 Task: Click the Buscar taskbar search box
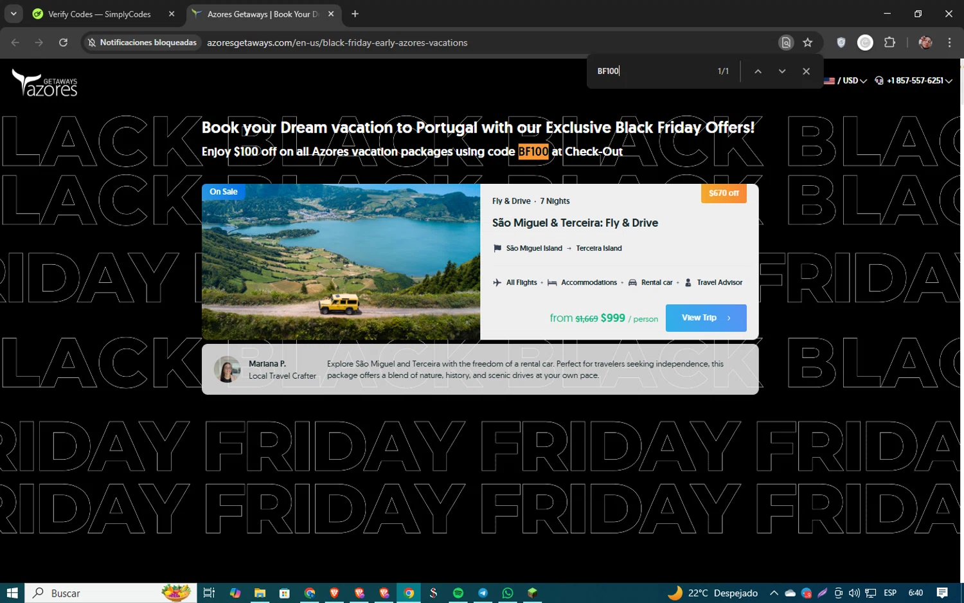(109, 593)
